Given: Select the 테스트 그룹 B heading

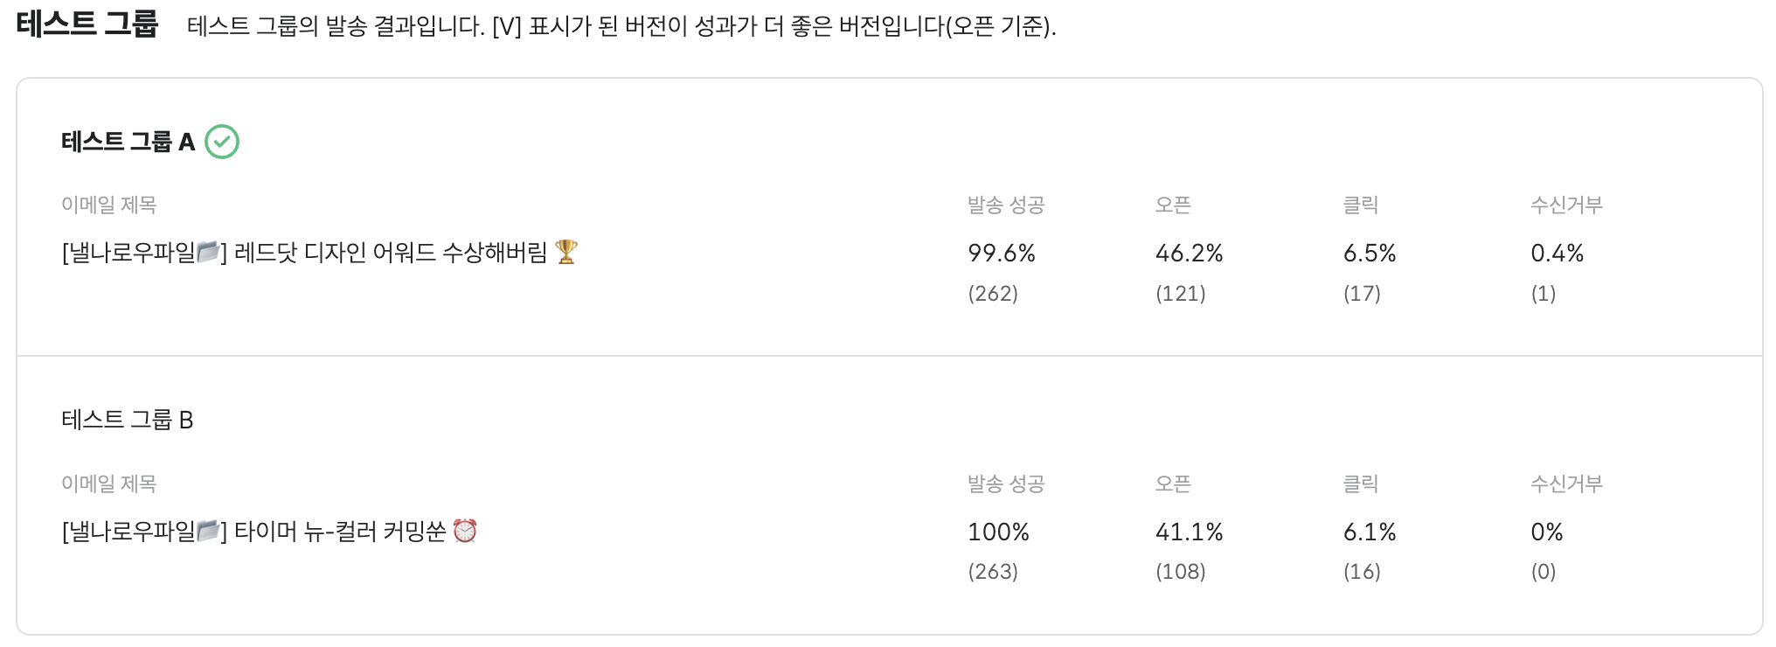Looking at the screenshot, I should (128, 420).
